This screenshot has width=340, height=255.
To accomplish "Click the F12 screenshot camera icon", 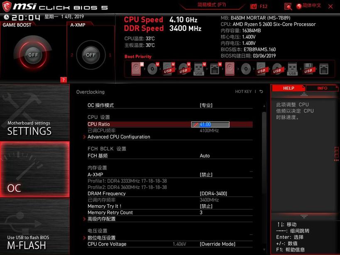I will [x=253, y=7].
